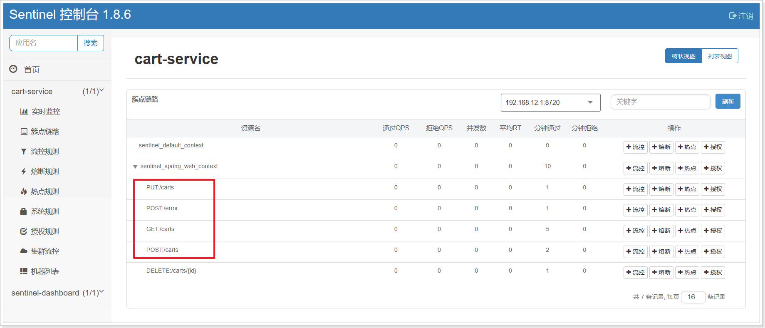The width and height of the screenshot is (765, 328).
Task: Expand the sentinel-dashboard sidebar group
Action: click(57, 293)
